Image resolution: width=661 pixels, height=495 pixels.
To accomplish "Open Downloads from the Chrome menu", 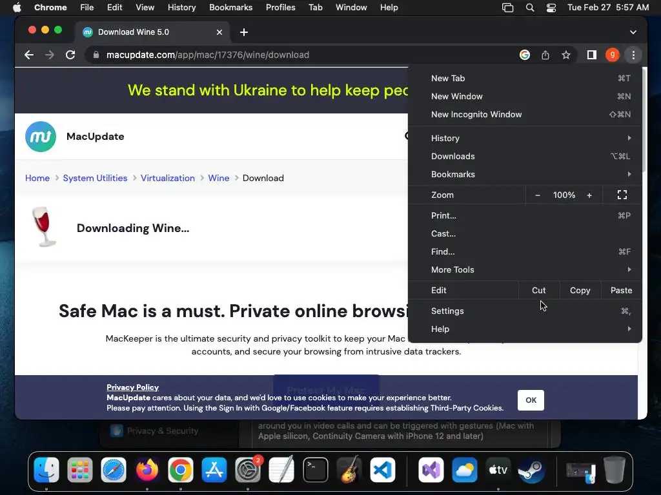I will point(525,156).
